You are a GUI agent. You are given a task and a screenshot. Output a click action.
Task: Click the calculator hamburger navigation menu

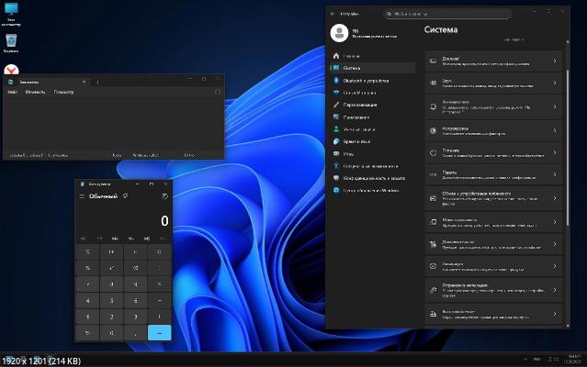click(x=82, y=196)
